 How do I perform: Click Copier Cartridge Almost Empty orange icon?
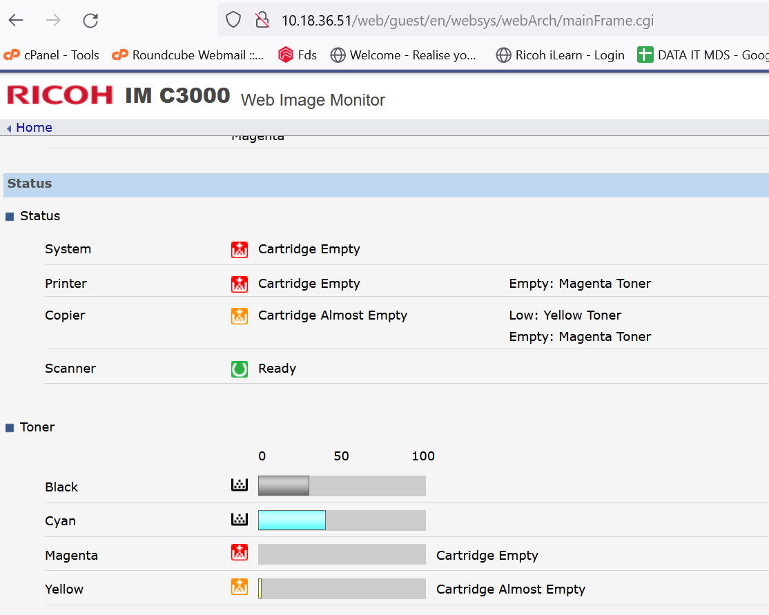[x=240, y=316]
